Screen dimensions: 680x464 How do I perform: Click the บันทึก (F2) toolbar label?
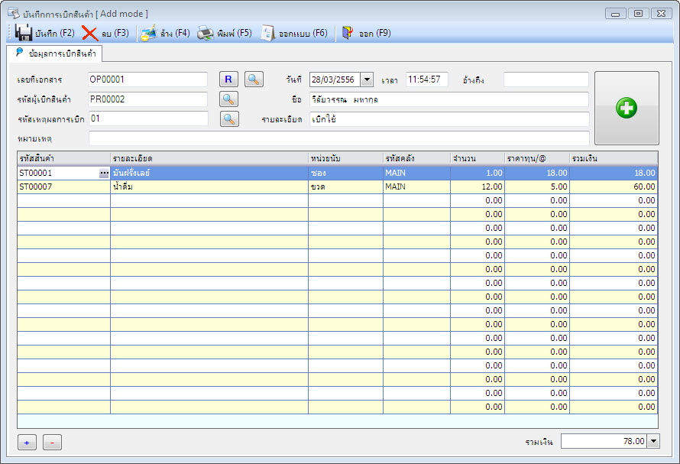click(55, 34)
